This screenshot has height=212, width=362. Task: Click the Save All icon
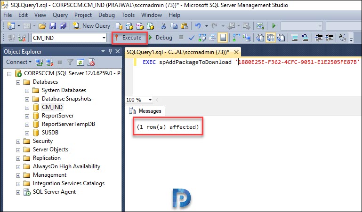tap(63, 26)
